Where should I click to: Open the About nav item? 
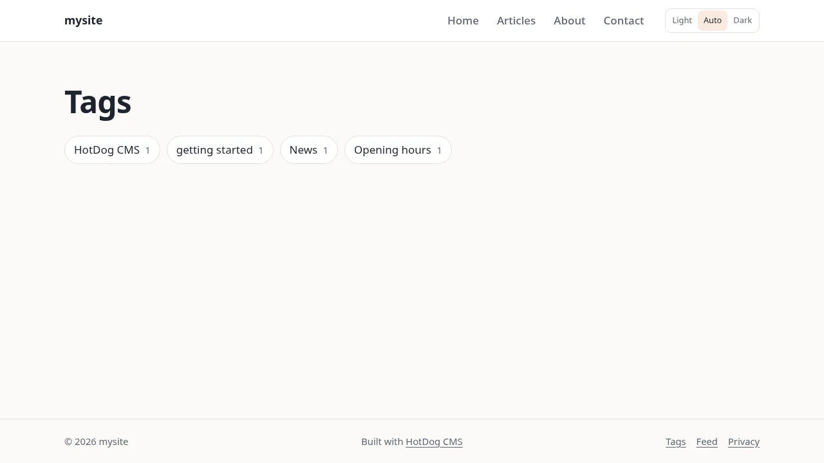(570, 21)
